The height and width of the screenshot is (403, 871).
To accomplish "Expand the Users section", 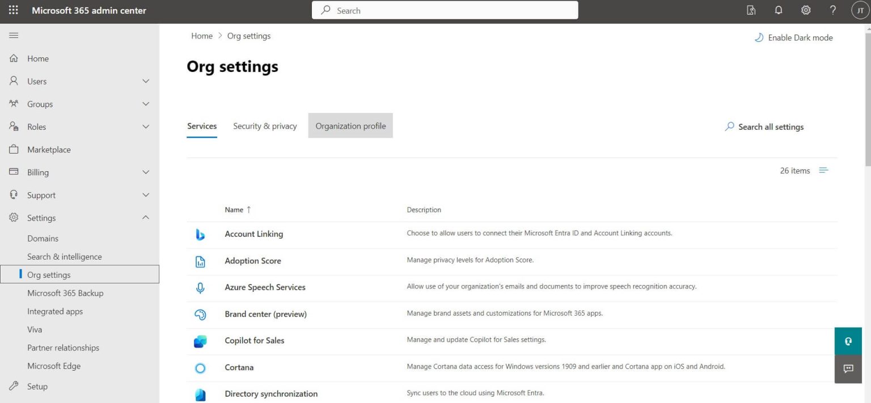I will coord(145,81).
